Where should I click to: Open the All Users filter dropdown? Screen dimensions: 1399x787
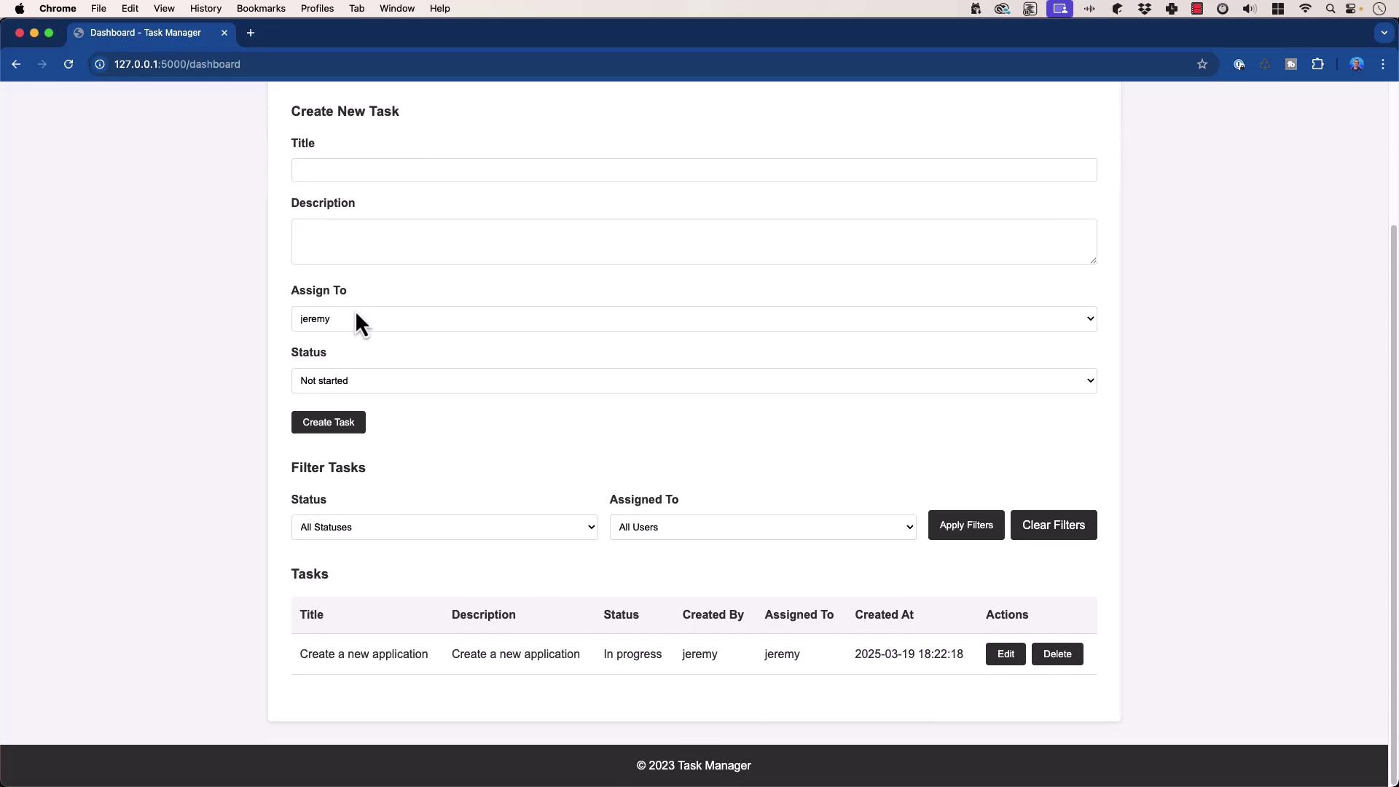(762, 528)
